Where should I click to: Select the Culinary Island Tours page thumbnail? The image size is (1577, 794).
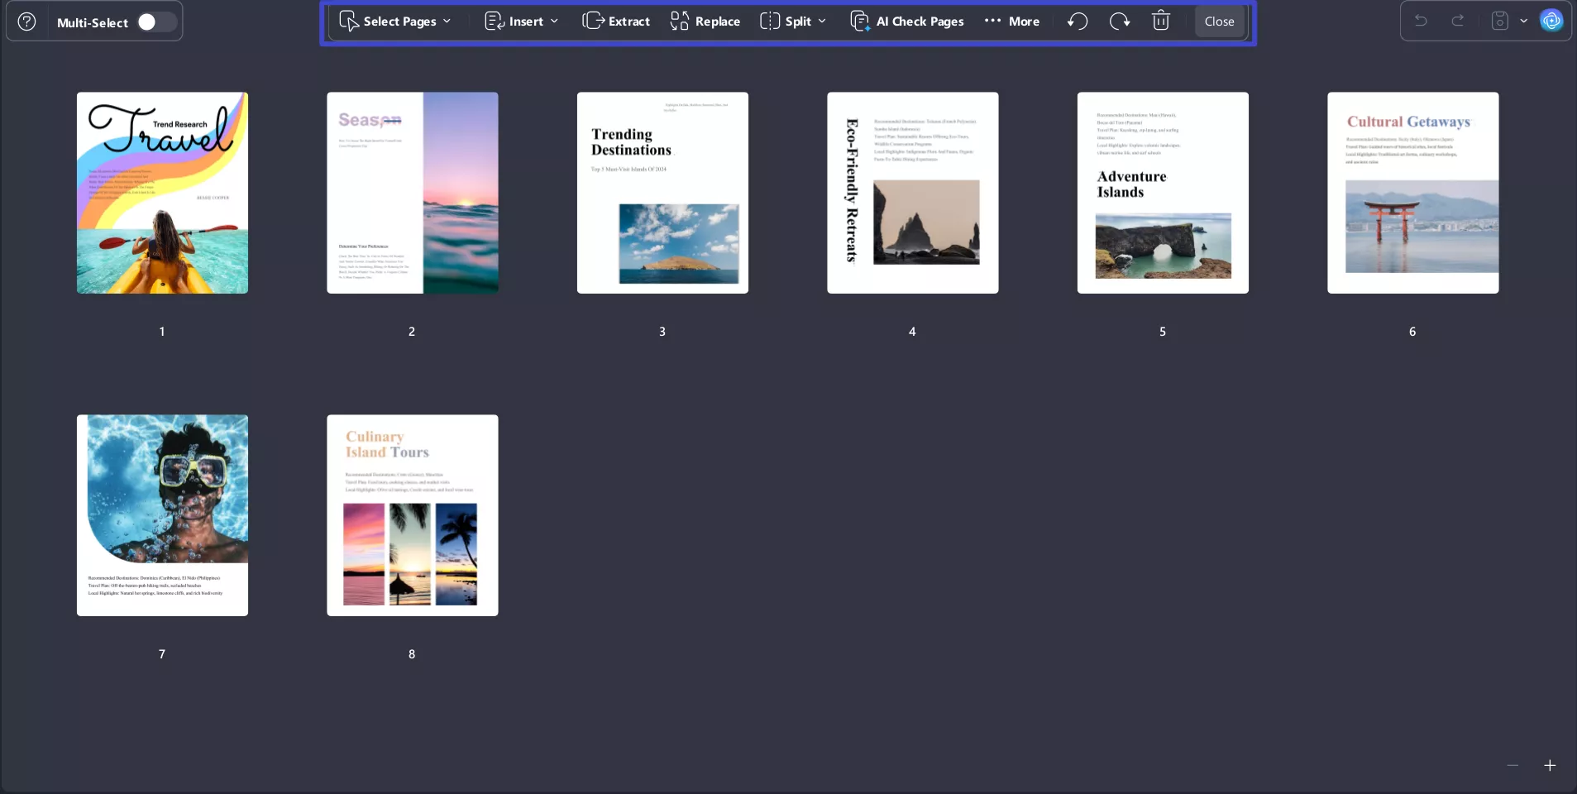coord(413,515)
